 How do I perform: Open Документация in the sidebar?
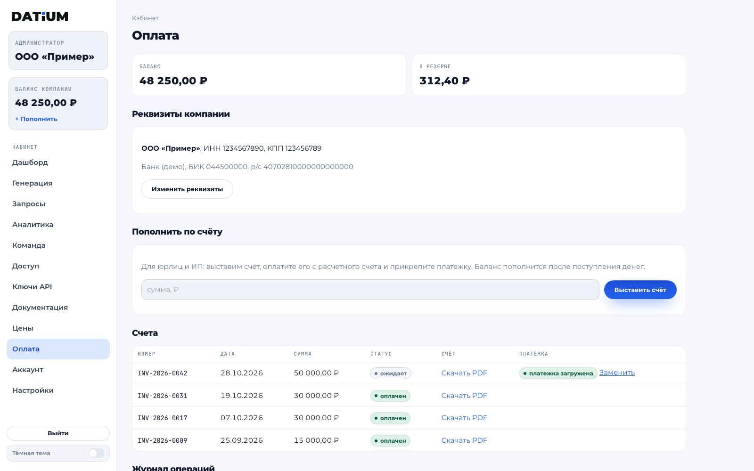tap(58, 308)
